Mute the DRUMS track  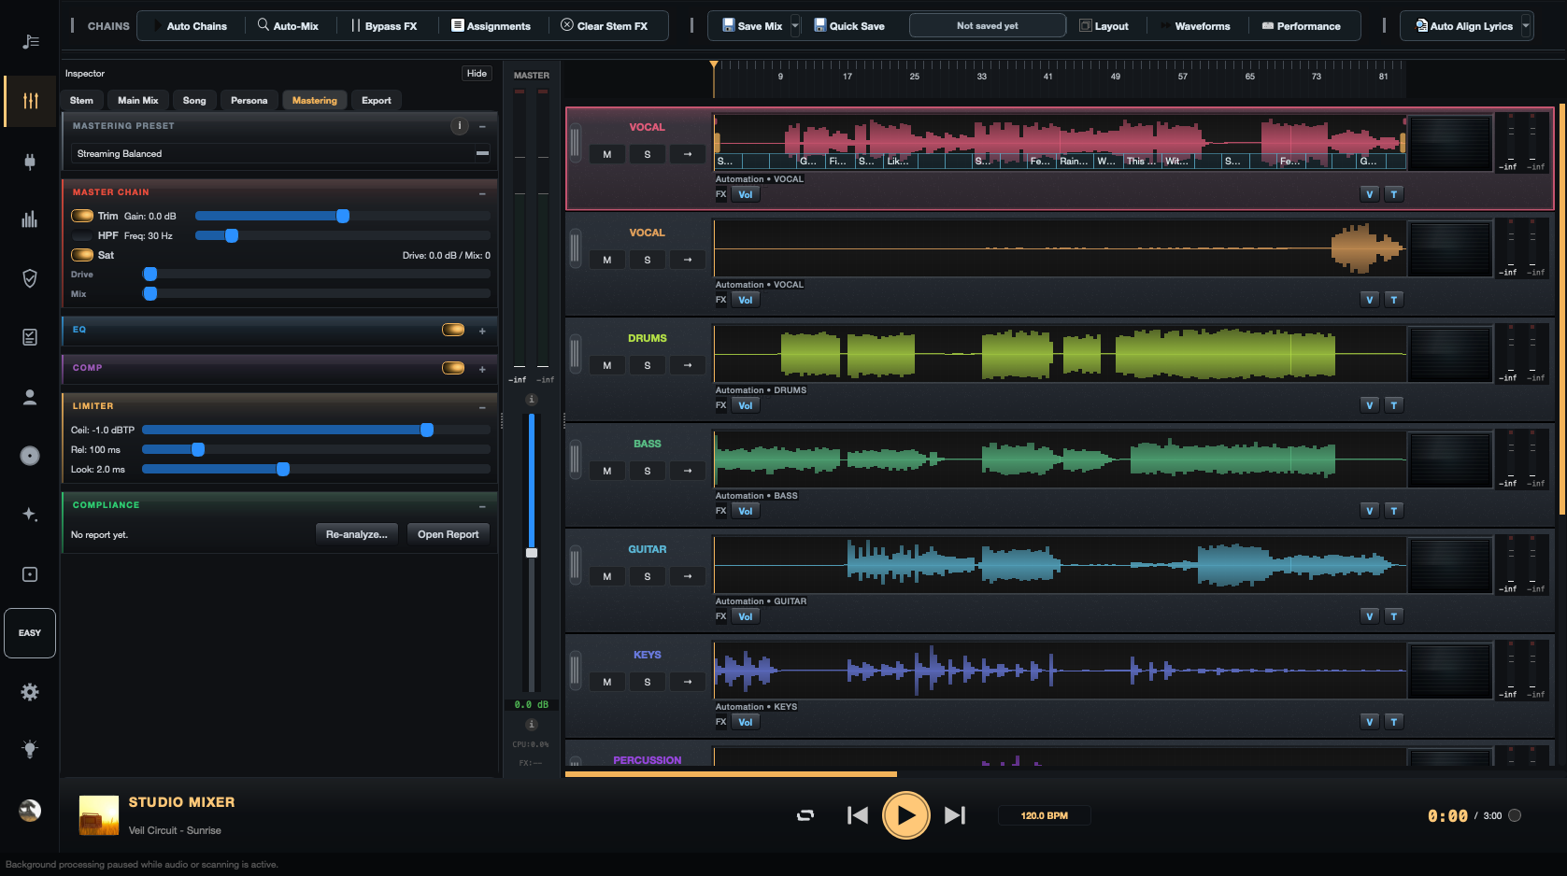[x=607, y=365]
